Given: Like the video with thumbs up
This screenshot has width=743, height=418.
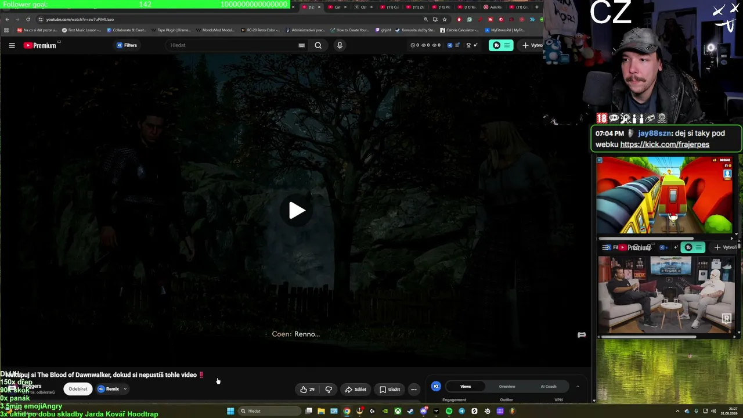Looking at the screenshot, I should pos(307,390).
